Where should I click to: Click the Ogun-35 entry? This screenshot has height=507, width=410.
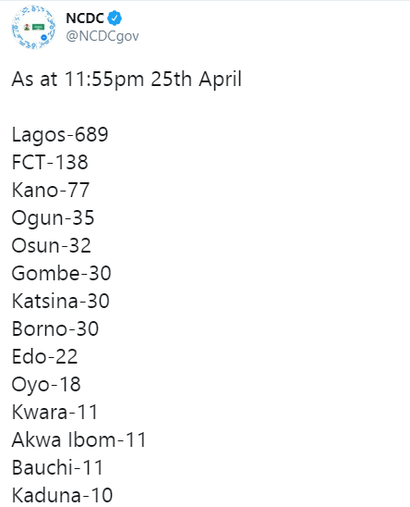[x=54, y=218]
